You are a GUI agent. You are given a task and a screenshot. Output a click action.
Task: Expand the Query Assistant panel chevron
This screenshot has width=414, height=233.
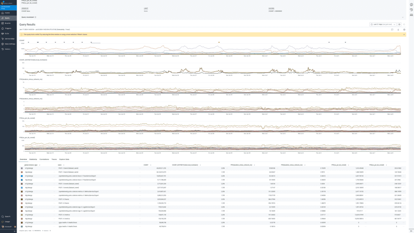coord(403,17)
